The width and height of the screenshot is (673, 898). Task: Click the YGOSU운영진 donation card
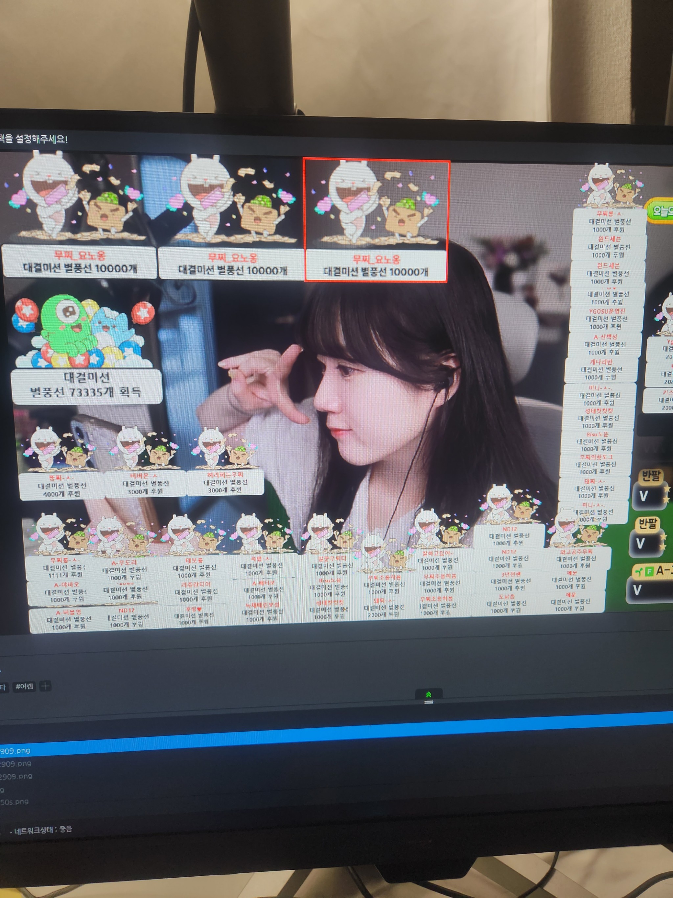pyautogui.click(x=607, y=319)
